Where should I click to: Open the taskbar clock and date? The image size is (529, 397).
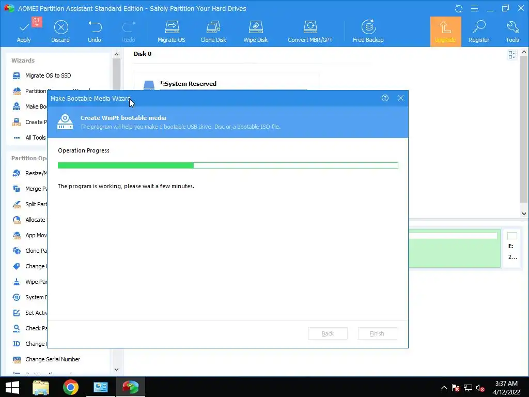coord(506,388)
